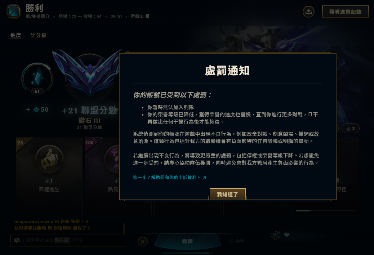Copy the game ID clipboard icon

pyautogui.click(x=147, y=16)
